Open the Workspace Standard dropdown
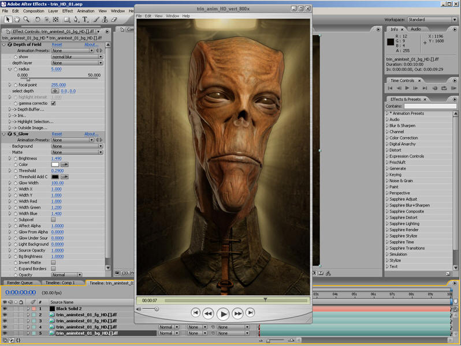The height and width of the screenshot is (346, 461). pyautogui.click(x=432, y=20)
